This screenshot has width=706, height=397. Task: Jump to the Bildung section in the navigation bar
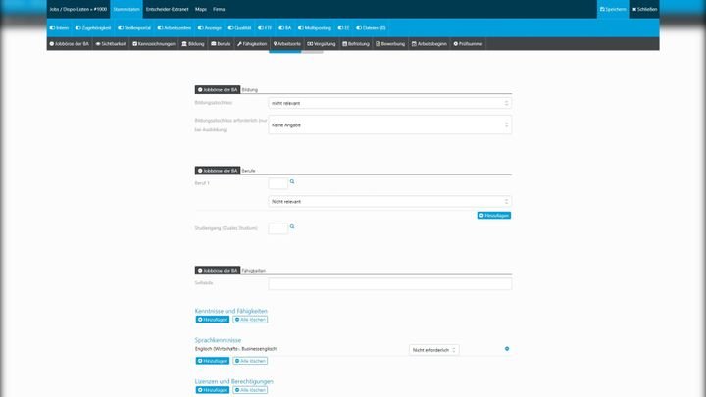click(x=193, y=43)
